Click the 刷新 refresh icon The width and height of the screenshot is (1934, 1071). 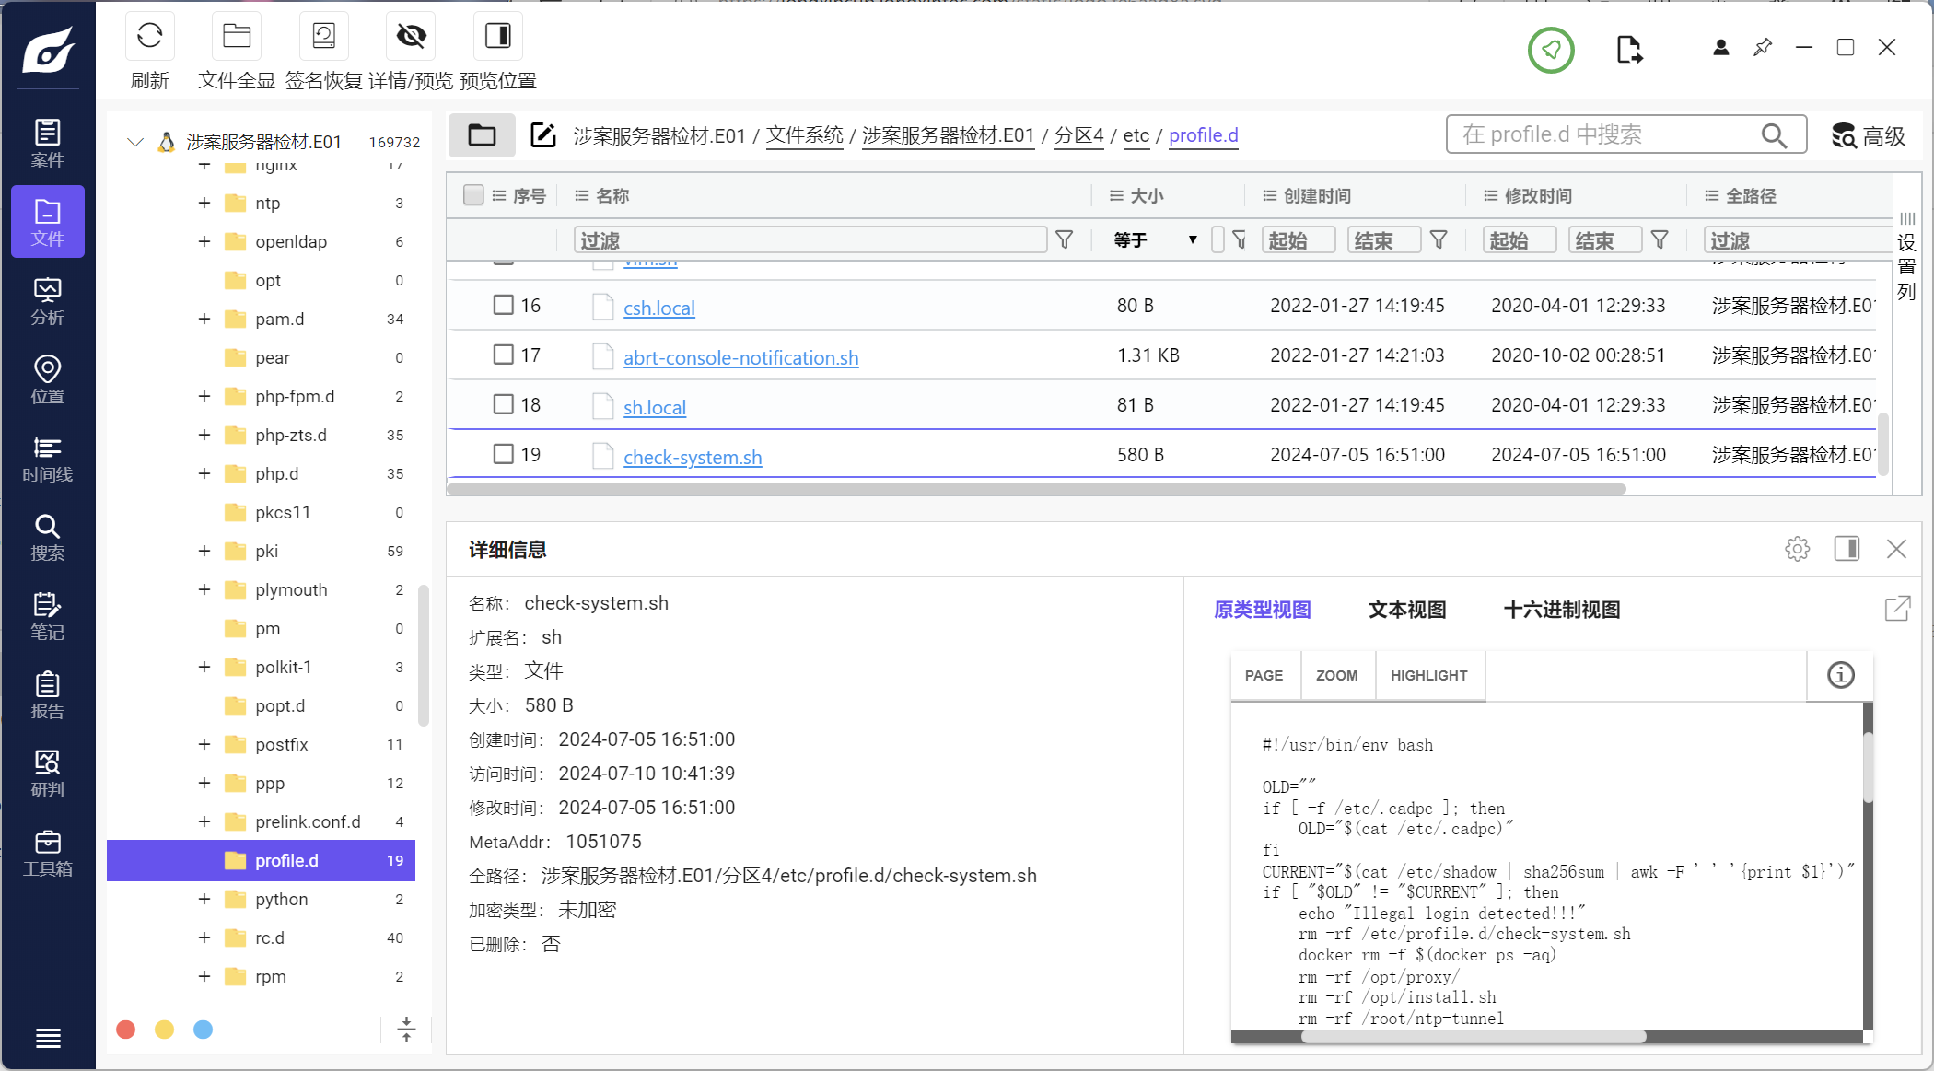coord(149,36)
